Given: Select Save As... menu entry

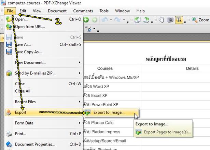Looking at the screenshot, I should (x=44, y=45).
